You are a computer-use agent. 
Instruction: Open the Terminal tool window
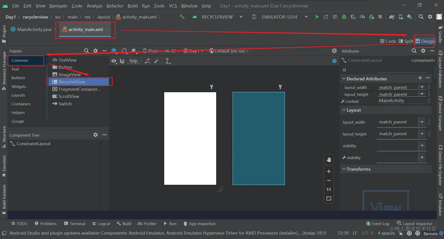pos(75,224)
